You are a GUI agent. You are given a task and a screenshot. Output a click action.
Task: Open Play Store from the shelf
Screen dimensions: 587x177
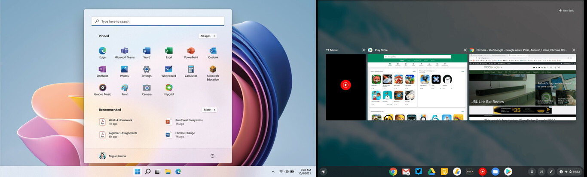click(508, 171)
